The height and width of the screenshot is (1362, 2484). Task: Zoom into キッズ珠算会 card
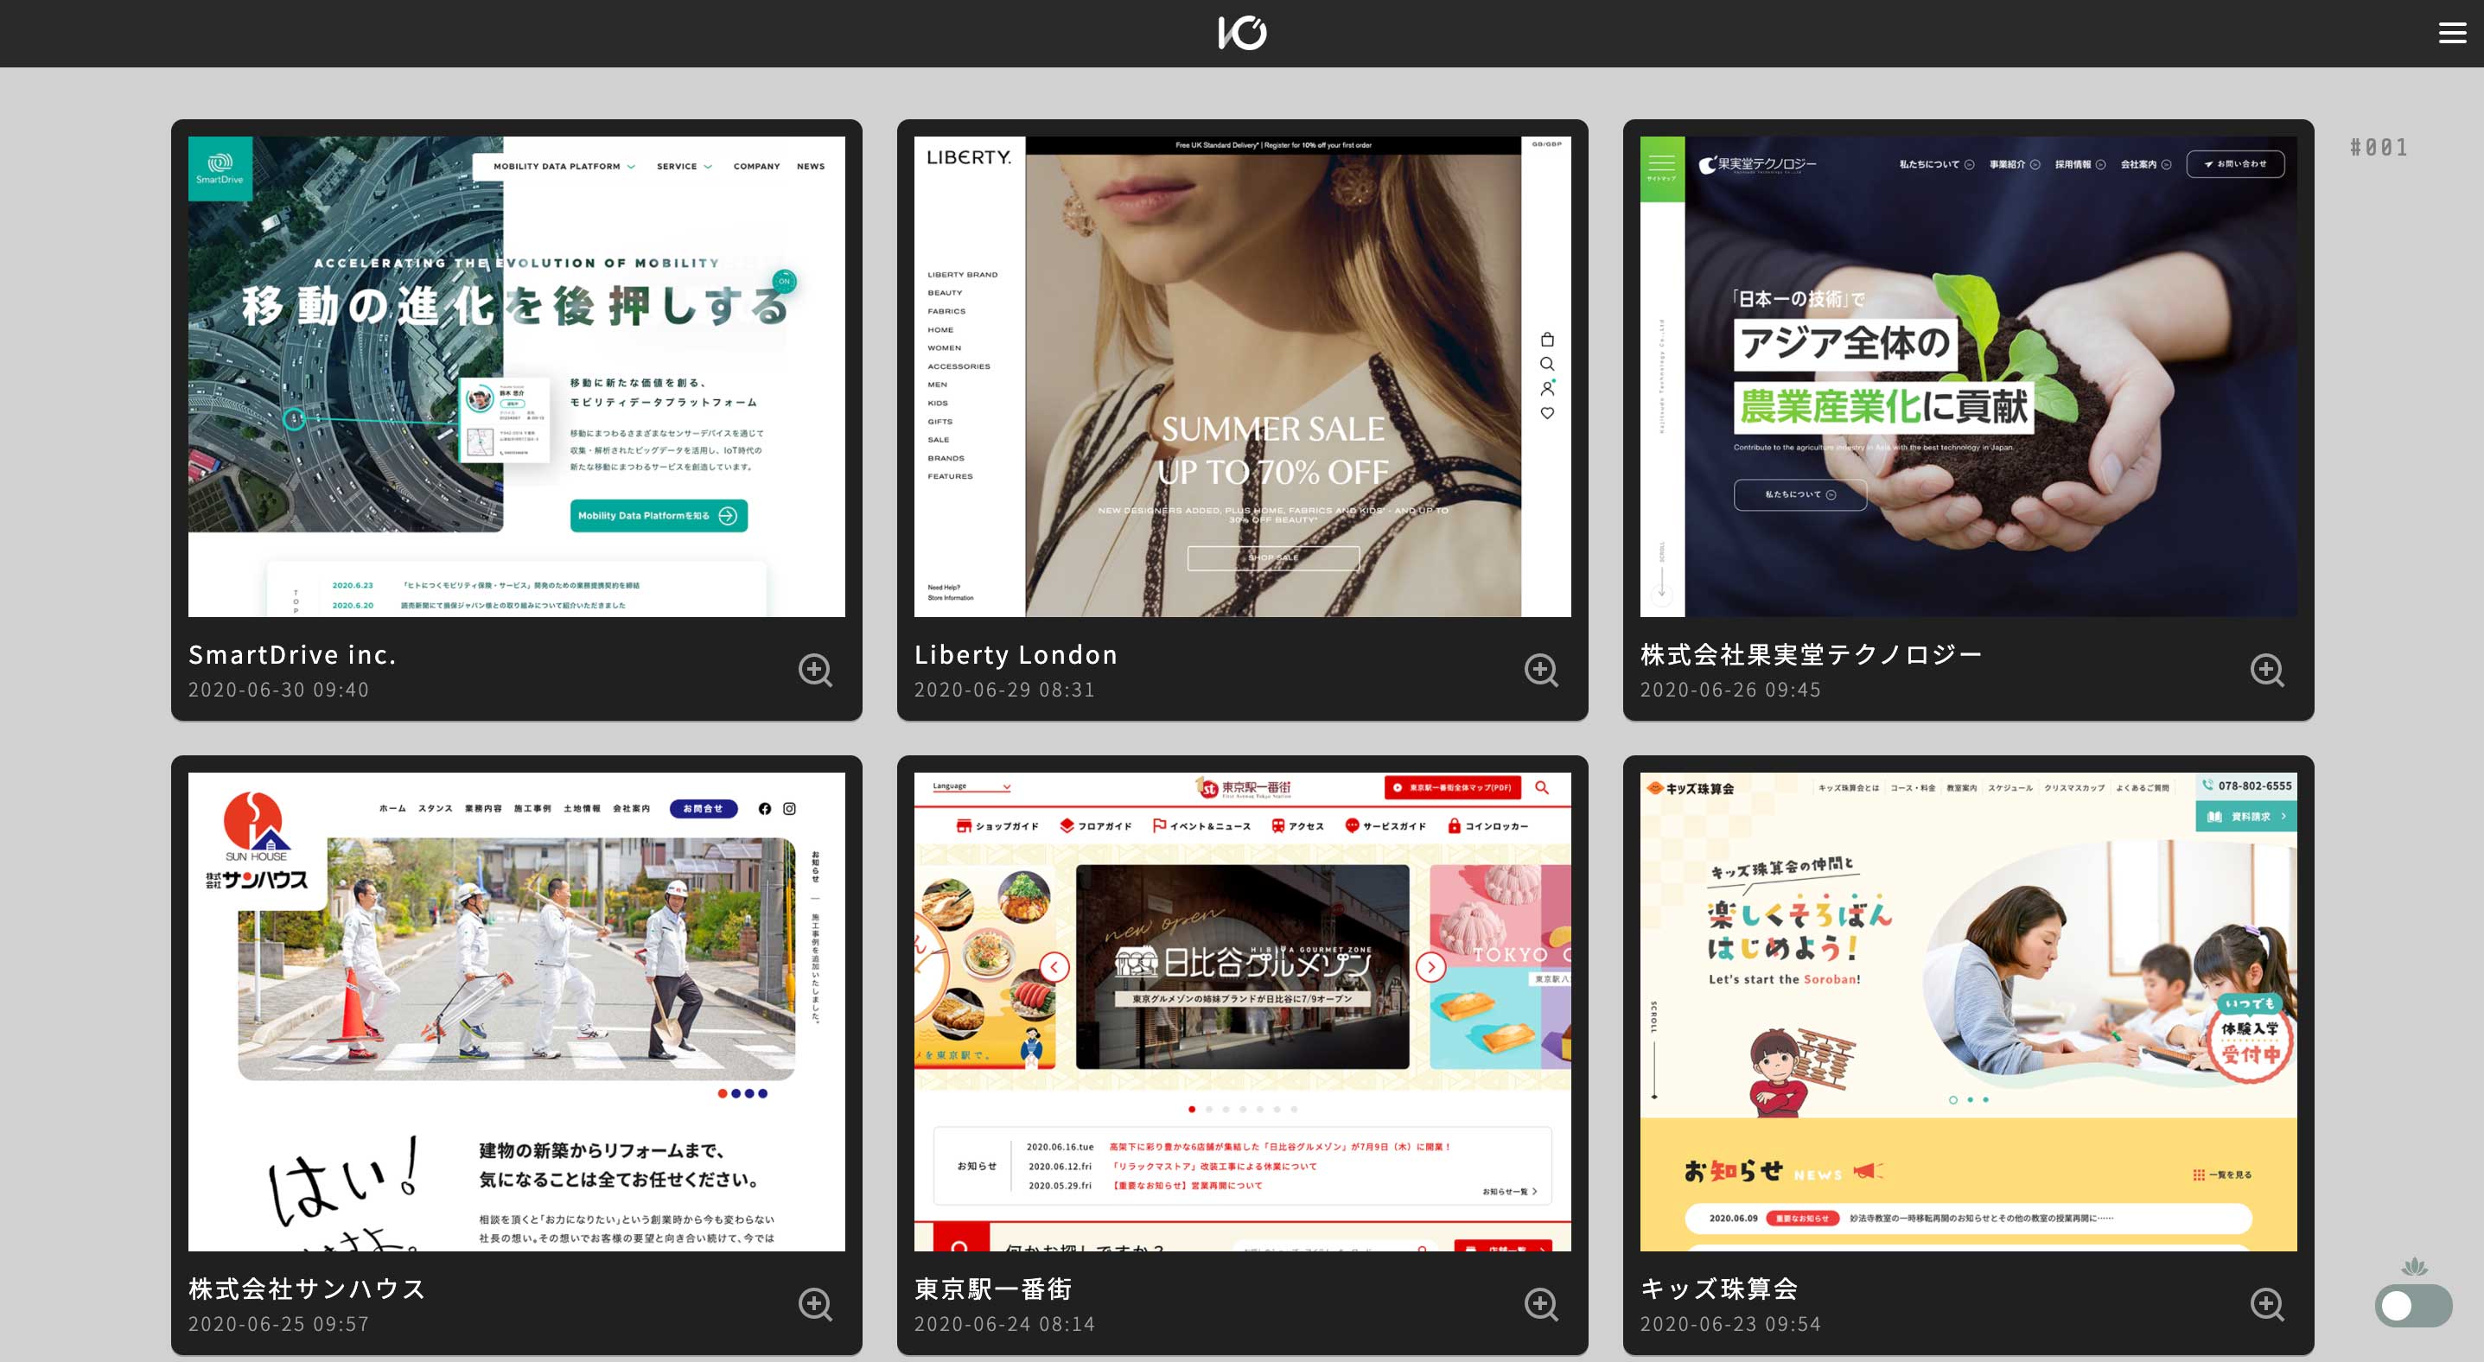point(2267,1304)
